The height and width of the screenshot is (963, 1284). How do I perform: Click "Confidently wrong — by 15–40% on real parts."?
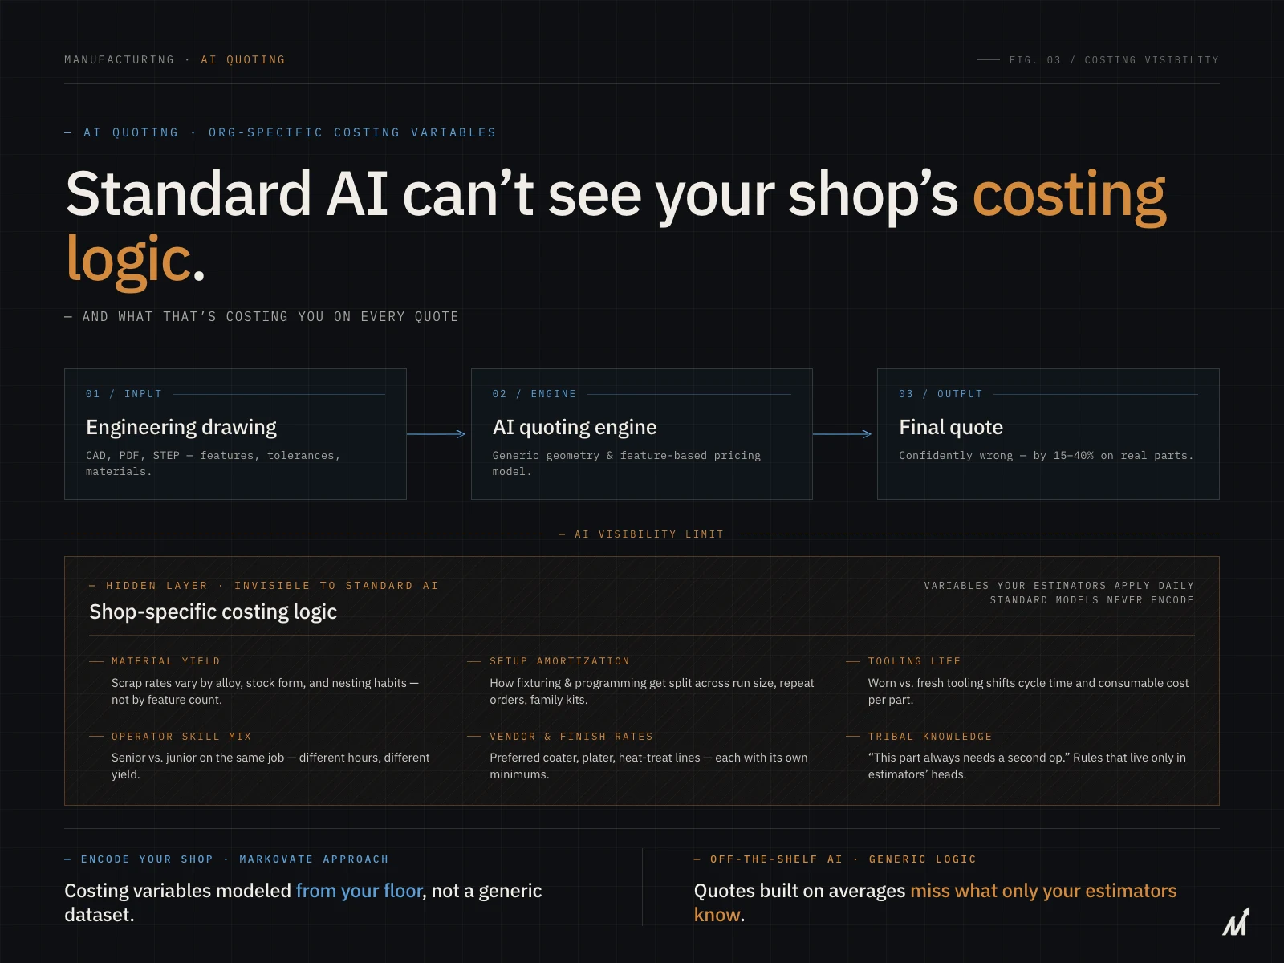point(1046,456)
